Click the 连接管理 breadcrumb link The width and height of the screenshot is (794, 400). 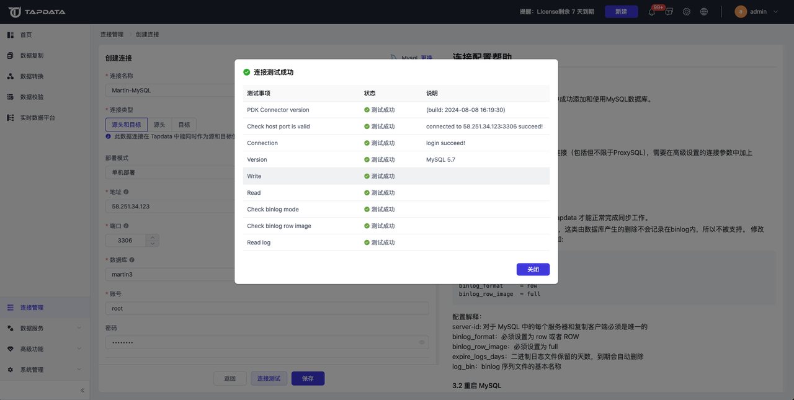(x=112, y=35)
